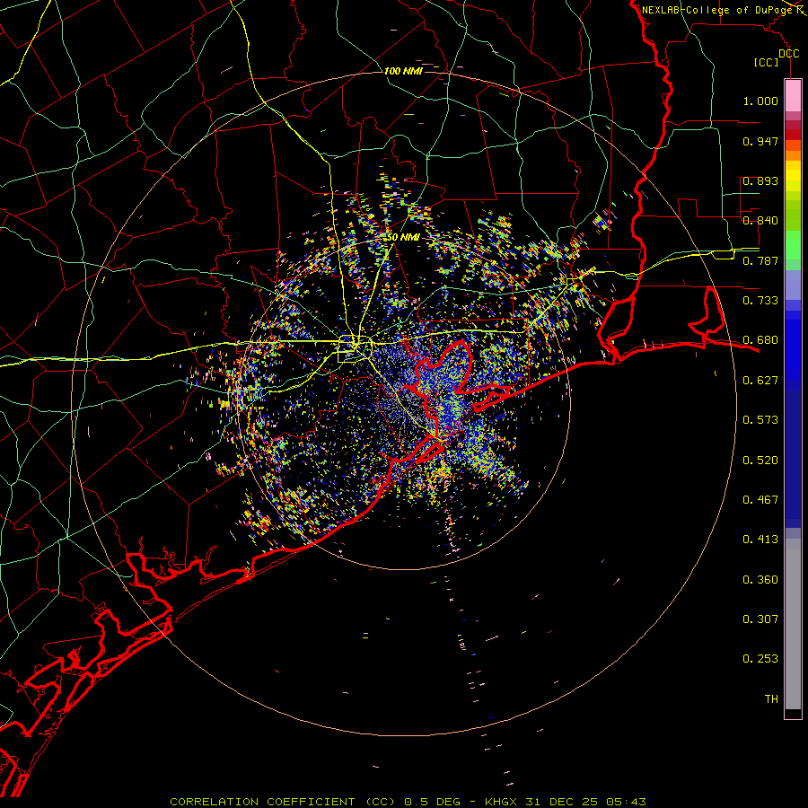
Task: Click the 0.360 scale value
Action: pos(760,580)
